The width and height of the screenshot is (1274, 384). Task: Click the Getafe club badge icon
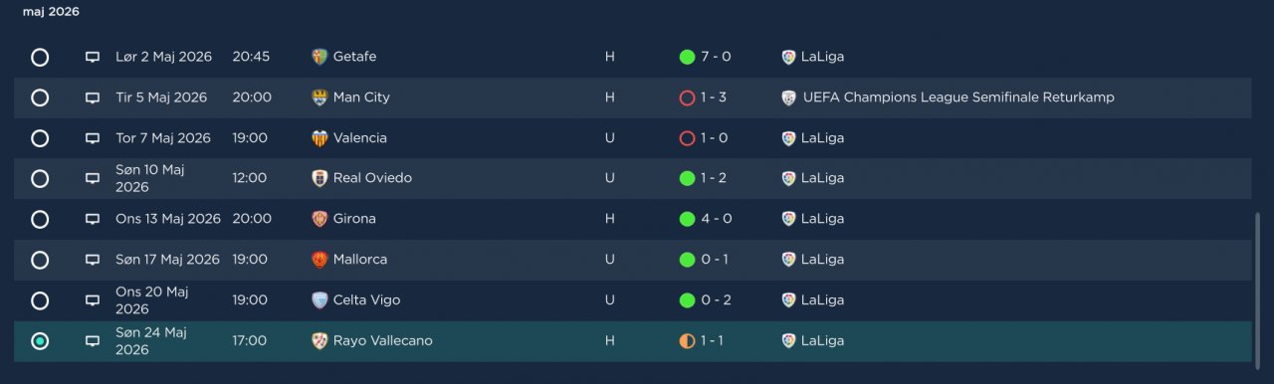click(x=319, y=57)
